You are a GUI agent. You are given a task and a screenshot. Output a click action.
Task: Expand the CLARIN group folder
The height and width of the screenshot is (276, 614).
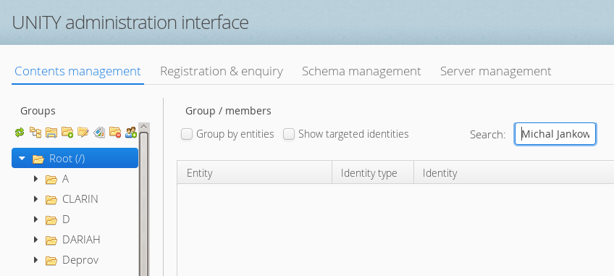click(x=35, y=199)
